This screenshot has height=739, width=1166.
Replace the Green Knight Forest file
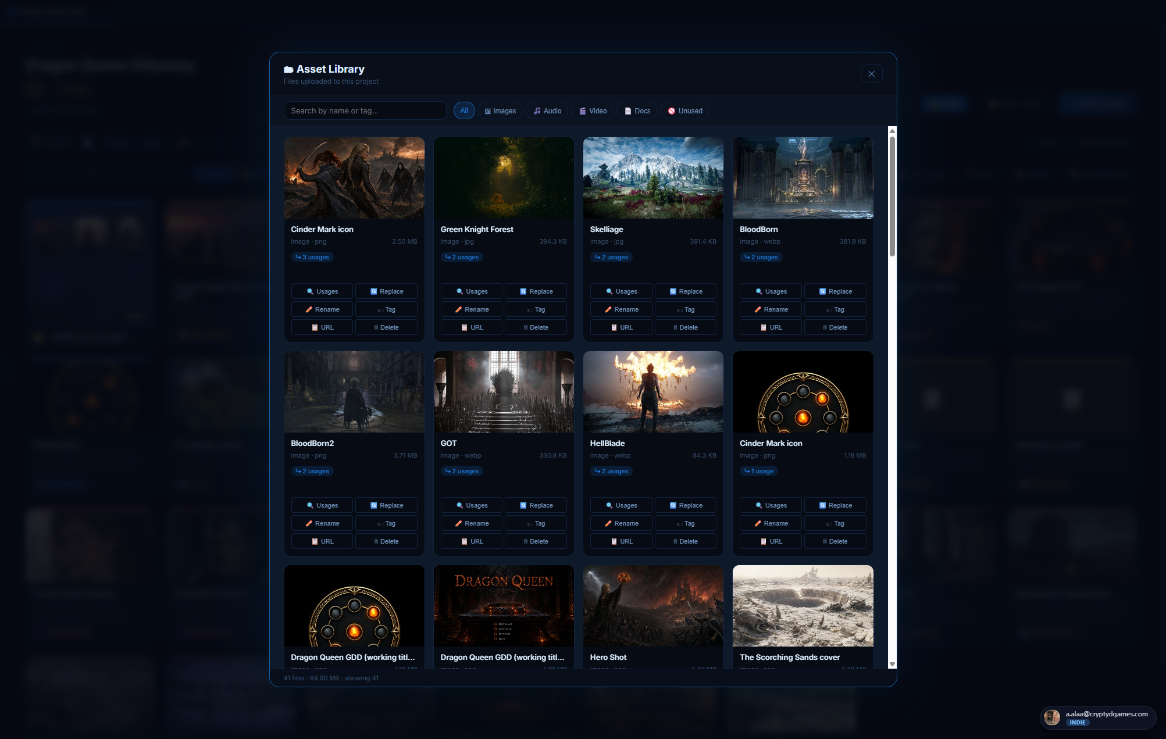536,291
